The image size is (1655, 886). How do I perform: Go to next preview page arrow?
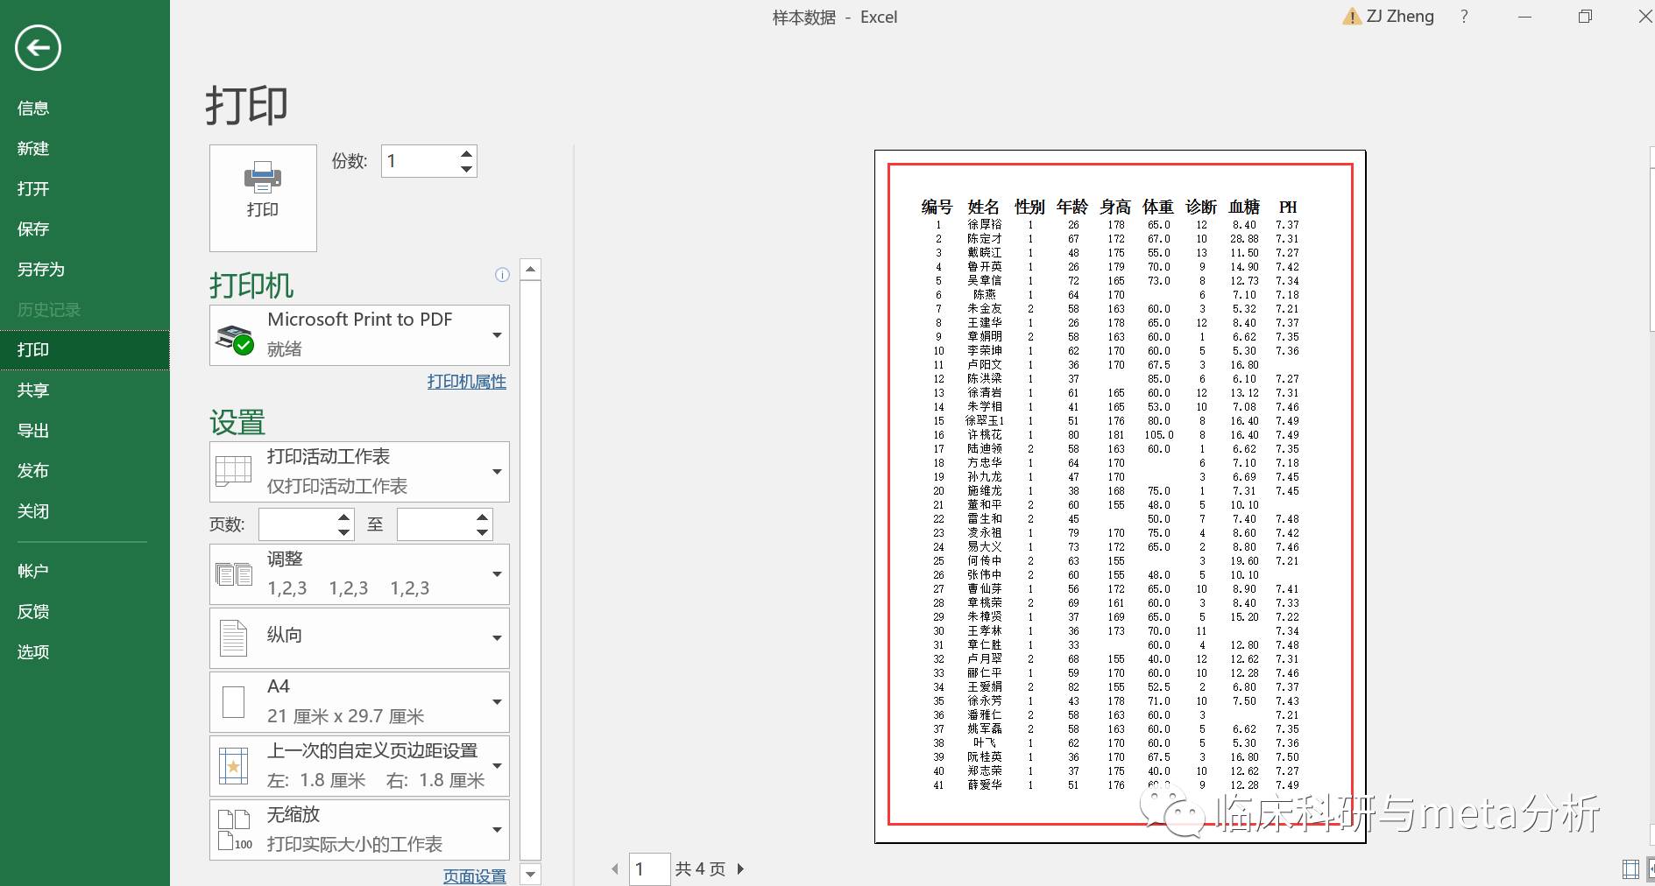[x=740, y=868]
